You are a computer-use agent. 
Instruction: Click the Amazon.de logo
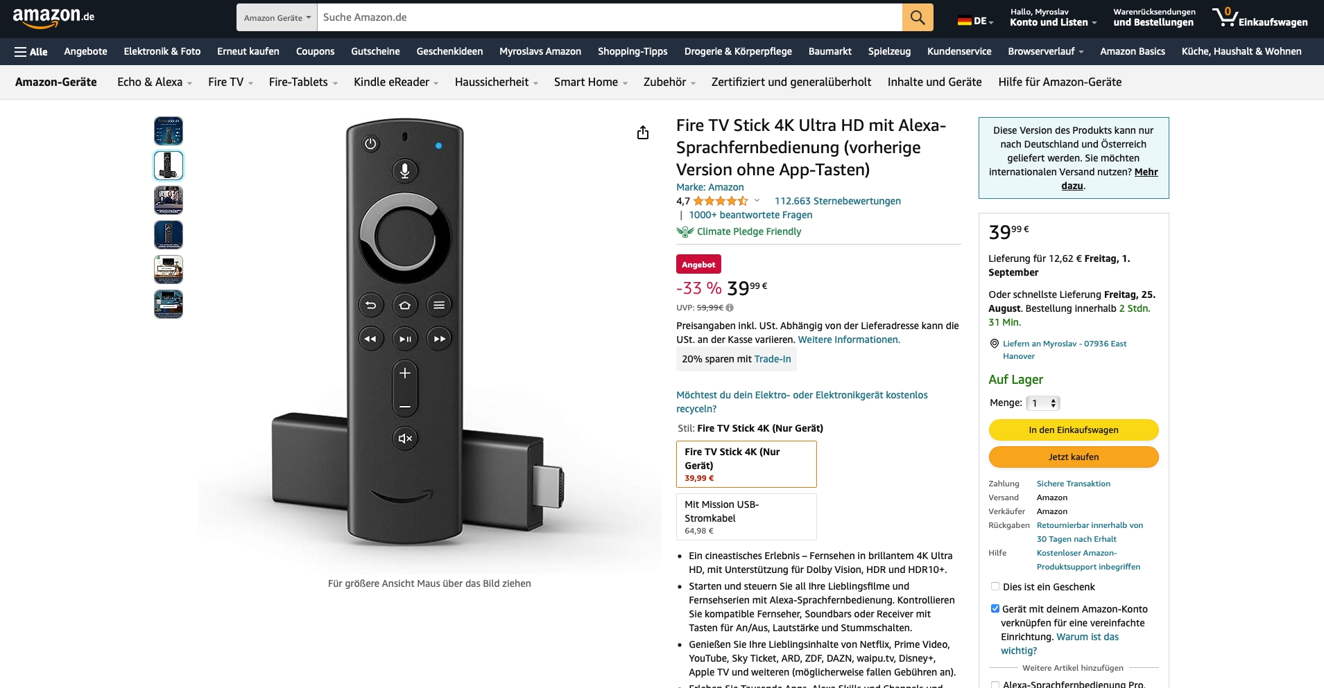(53, 17)
